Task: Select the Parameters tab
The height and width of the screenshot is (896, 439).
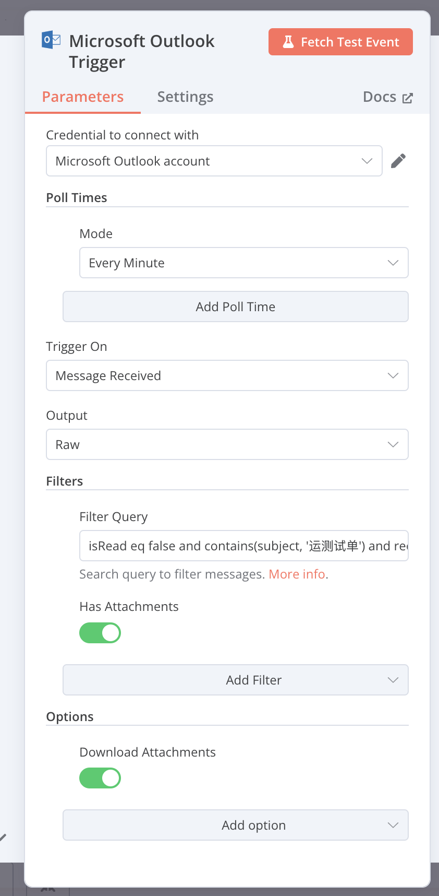Action: point(83,97)
